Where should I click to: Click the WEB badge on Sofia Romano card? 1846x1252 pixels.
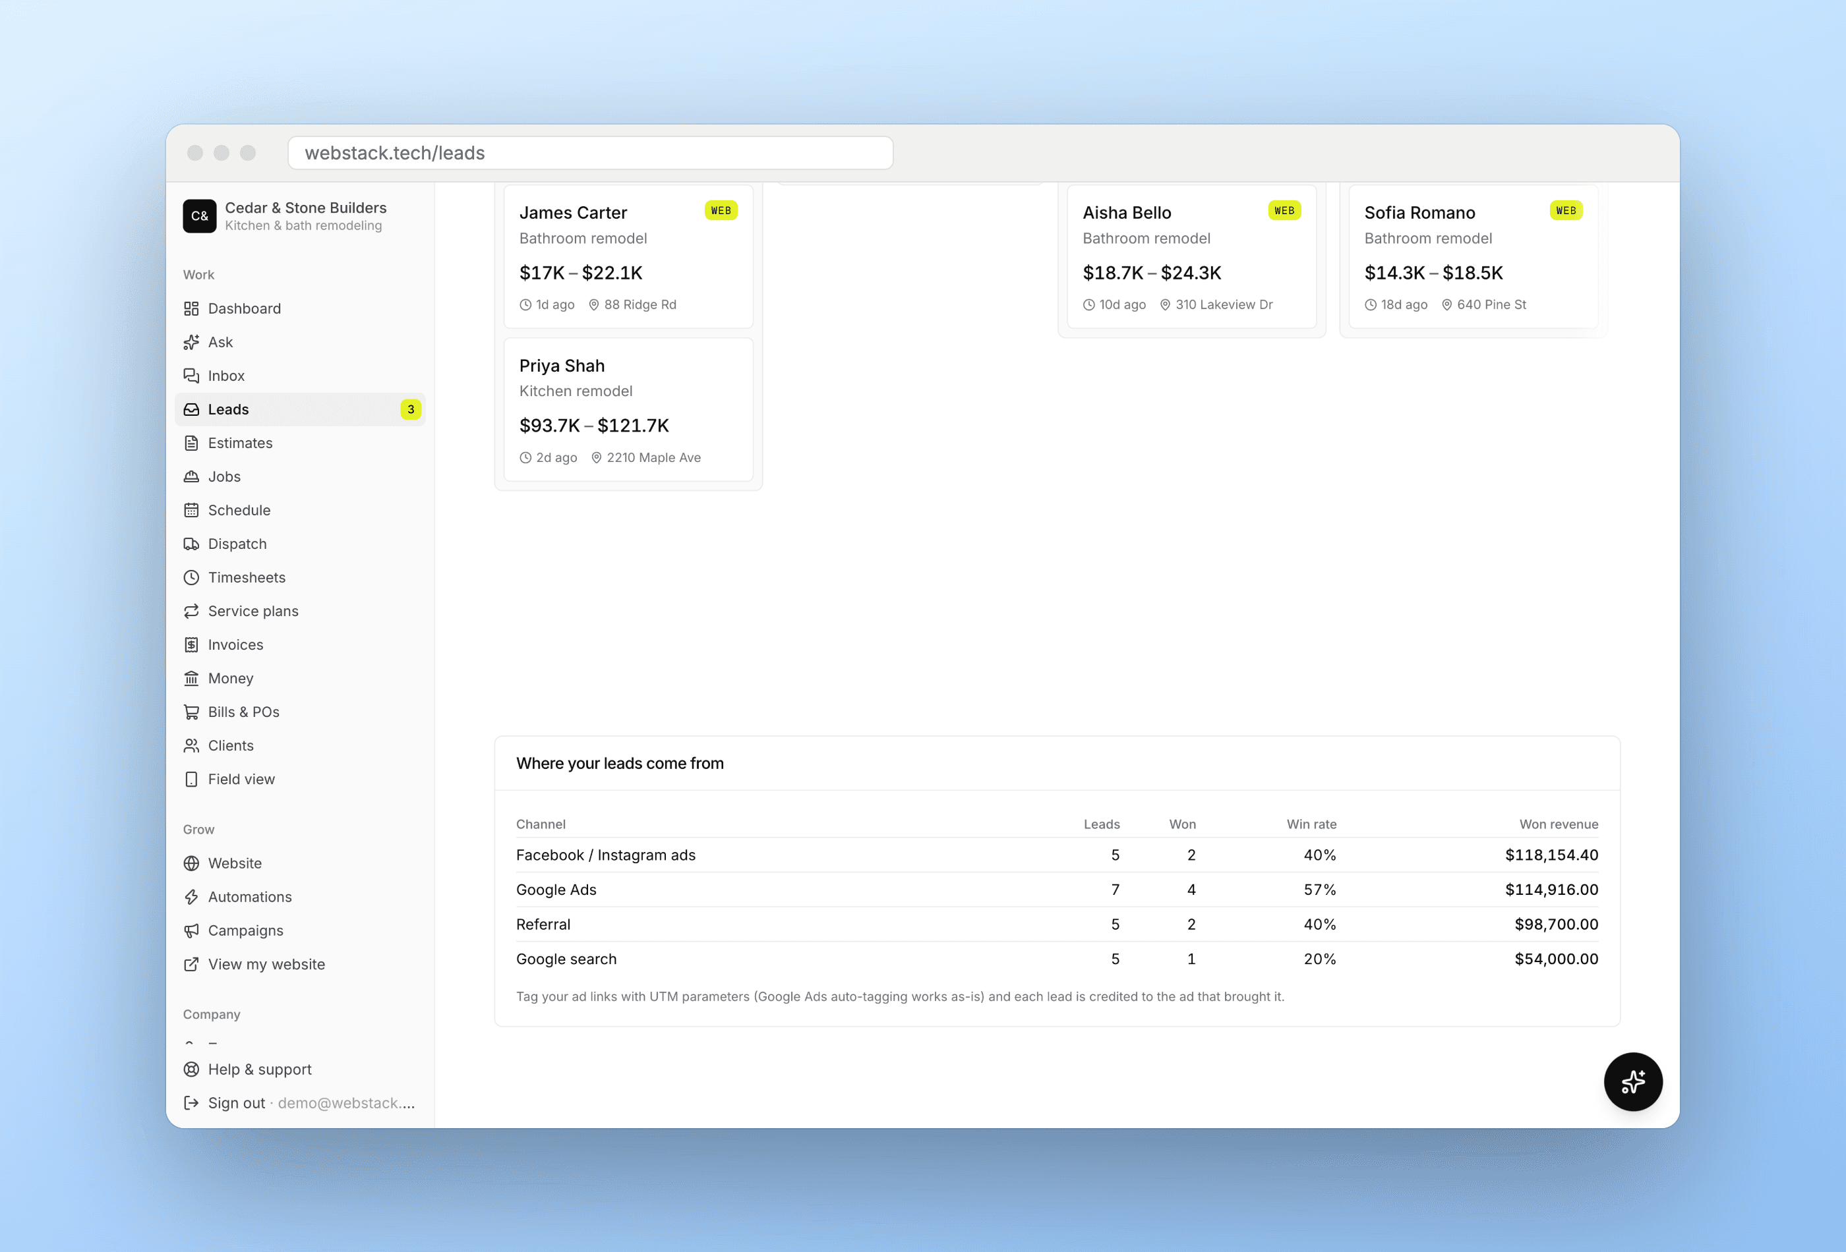[x=1566, y=210]
